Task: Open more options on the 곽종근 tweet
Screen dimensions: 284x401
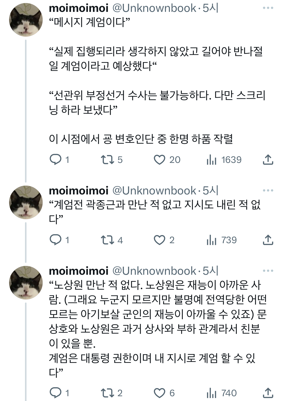Action: click(x=268, y=191)
